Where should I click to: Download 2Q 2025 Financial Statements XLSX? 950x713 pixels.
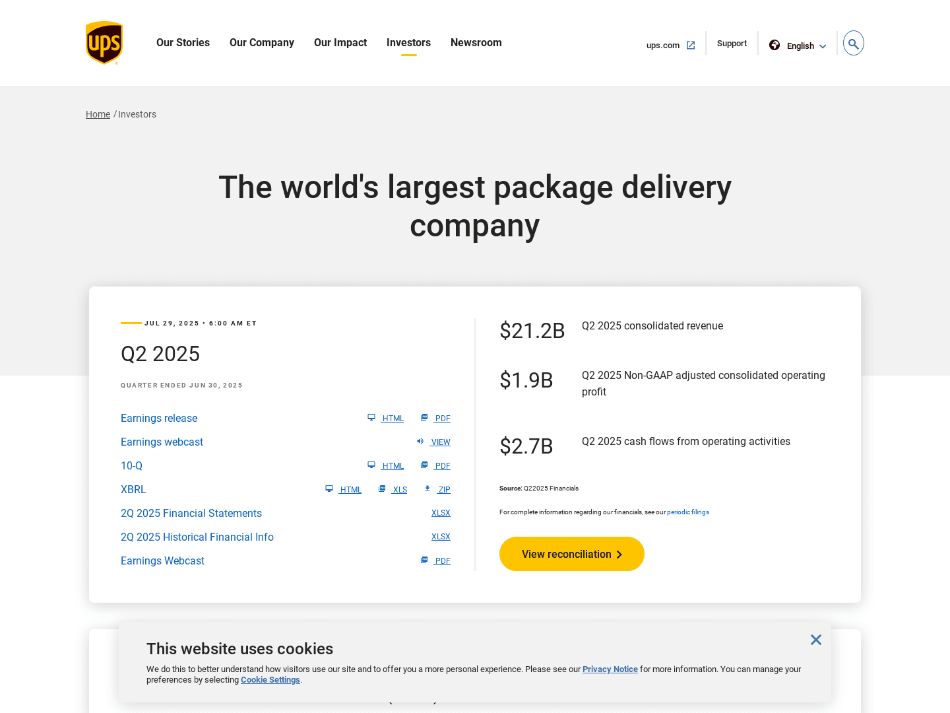pos(441,513)
